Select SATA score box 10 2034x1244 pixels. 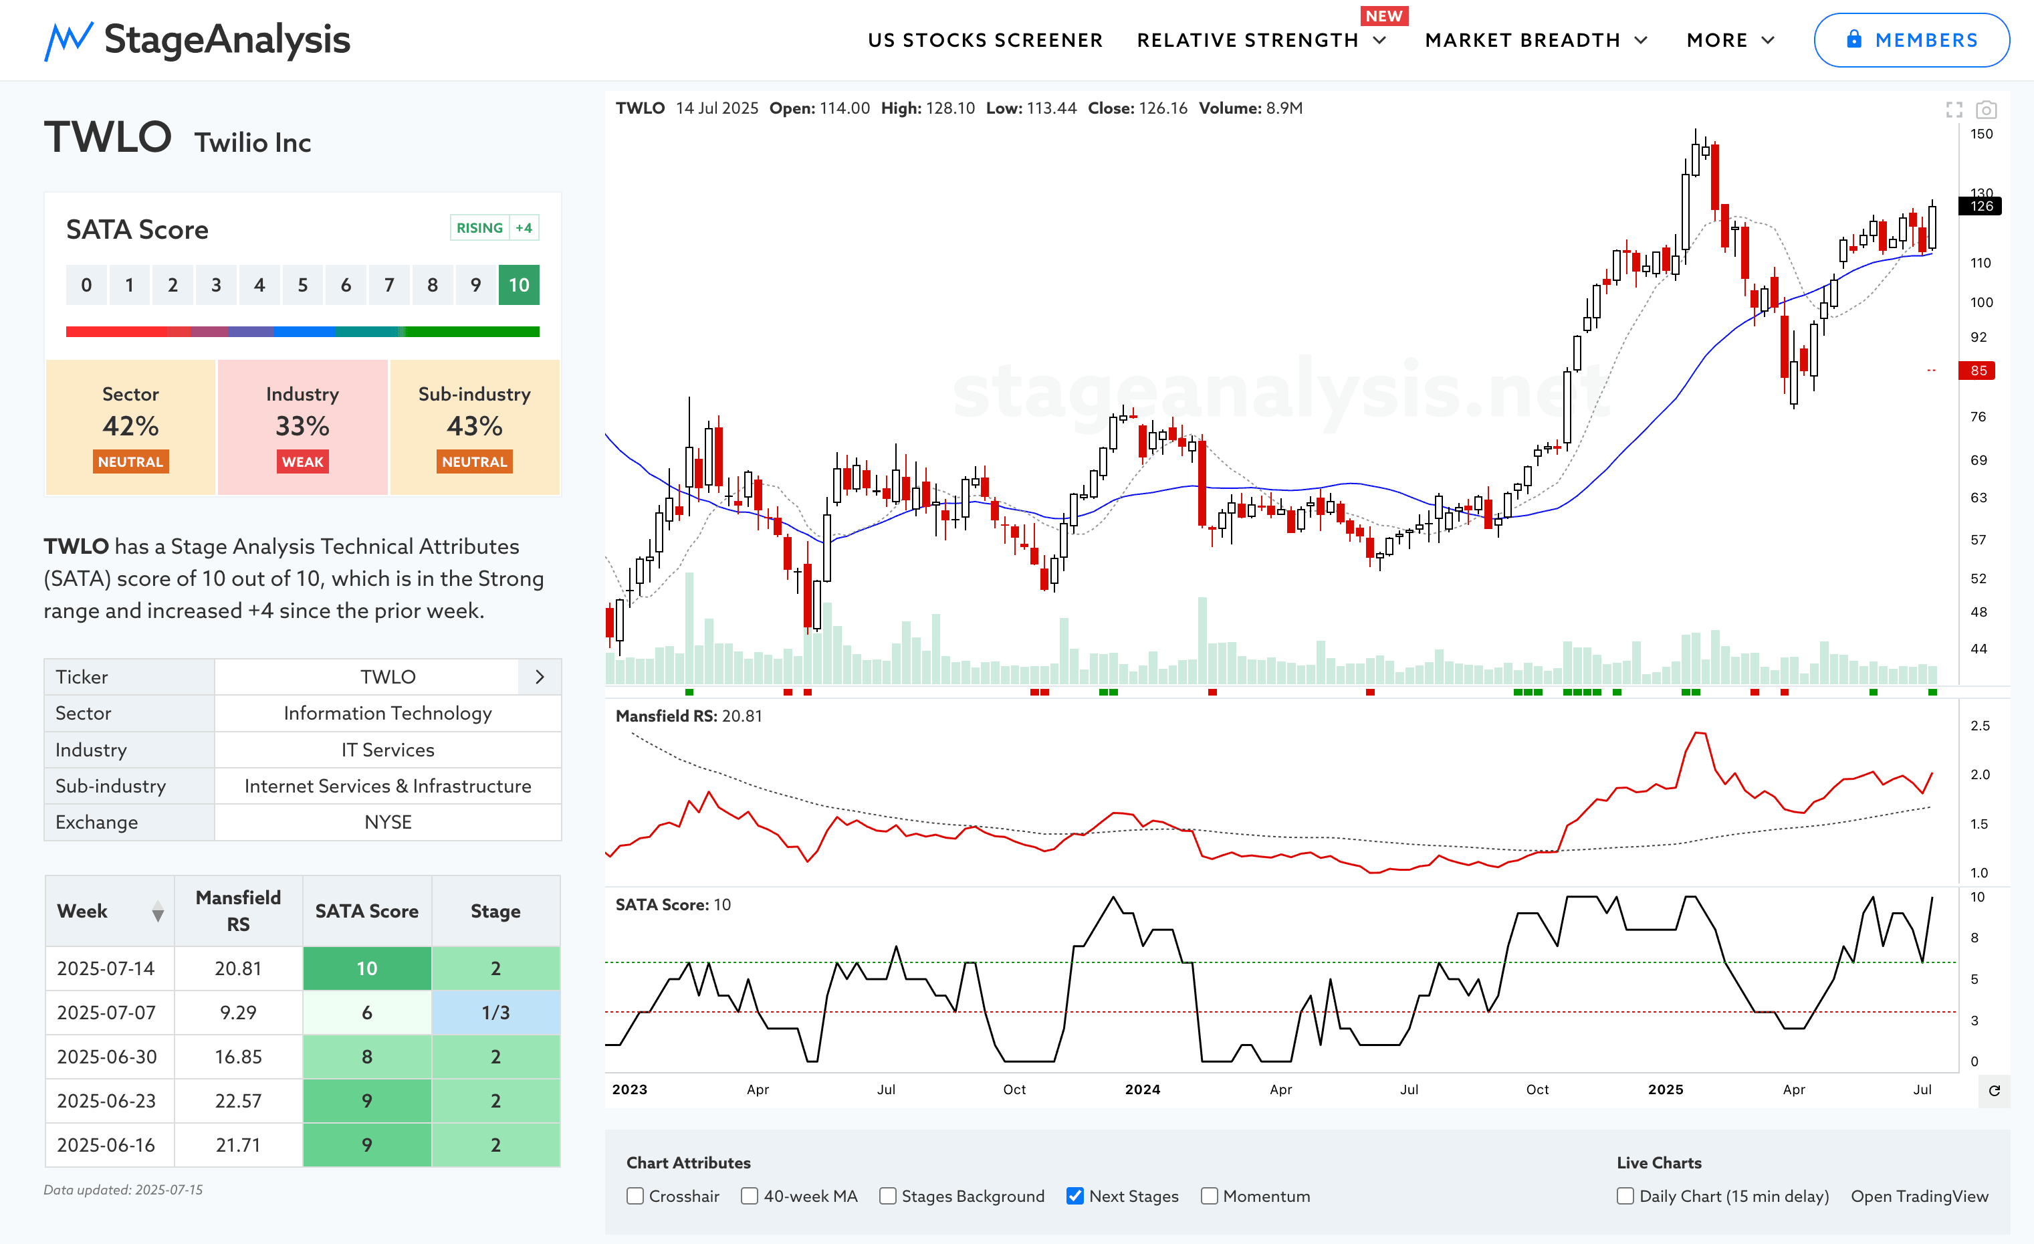518,285
